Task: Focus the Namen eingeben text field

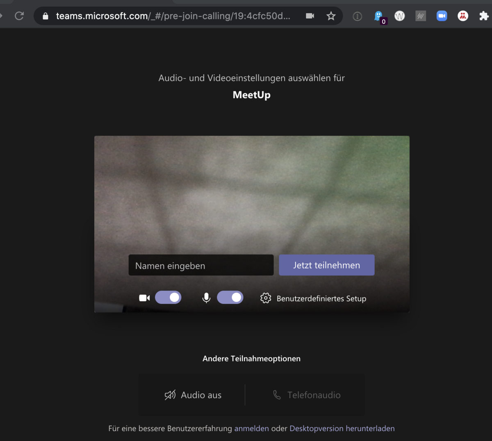Action: [x=201, y=265]
